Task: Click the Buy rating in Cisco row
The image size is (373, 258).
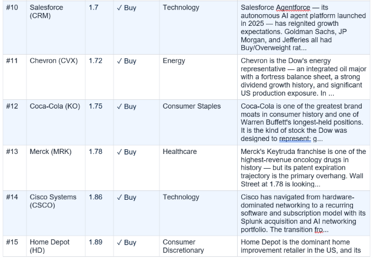Action: [x=126, y=197]
